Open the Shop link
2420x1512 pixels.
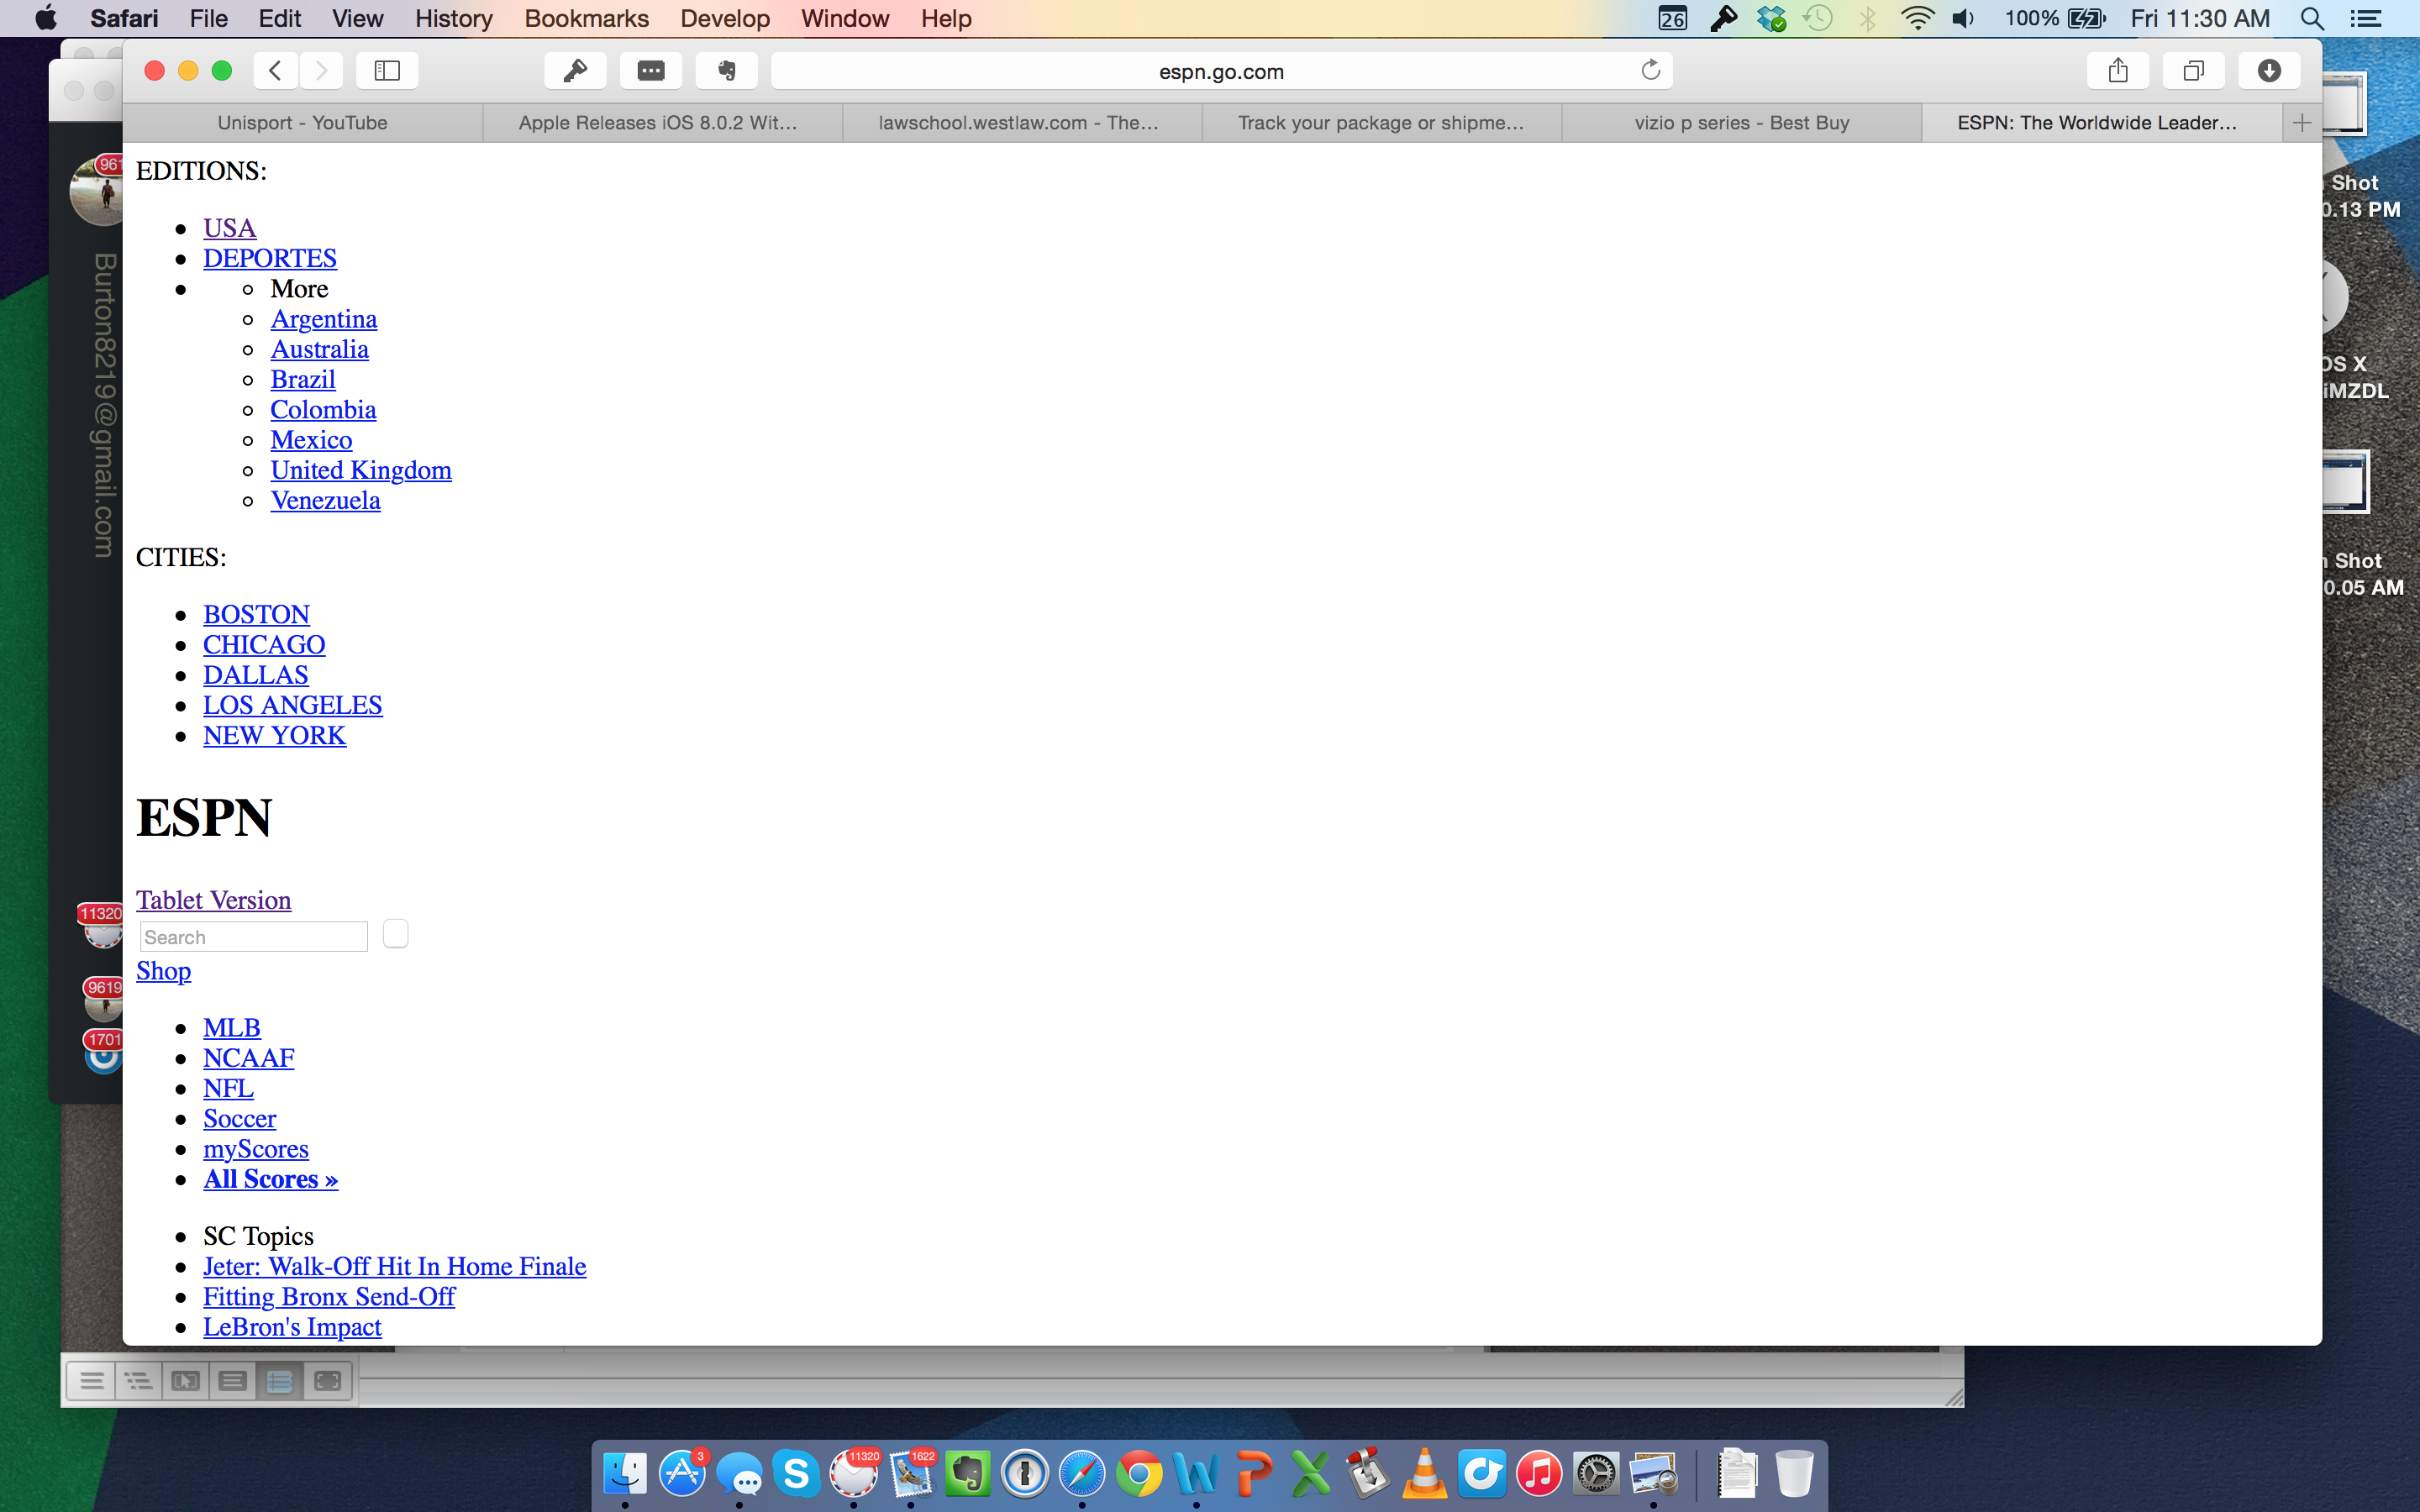163,971
